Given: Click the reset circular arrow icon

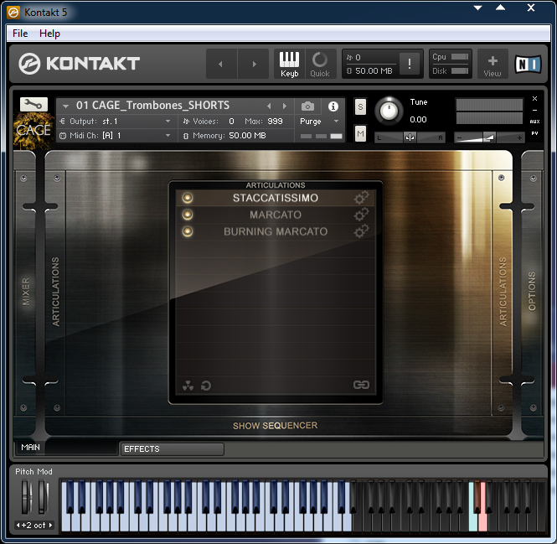Looking at the screenshot, I should [x=206, y=386].
